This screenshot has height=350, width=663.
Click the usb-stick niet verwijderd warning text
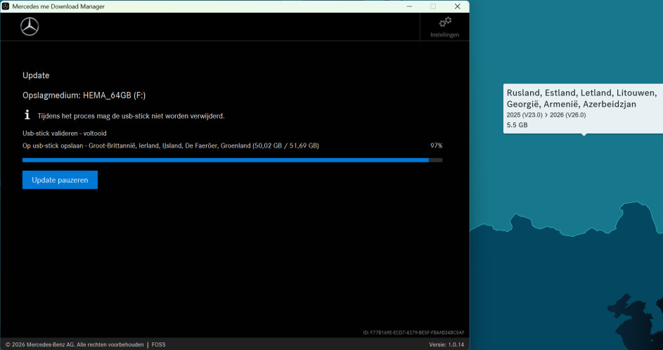pyautogui.click(x=131, y=116)
